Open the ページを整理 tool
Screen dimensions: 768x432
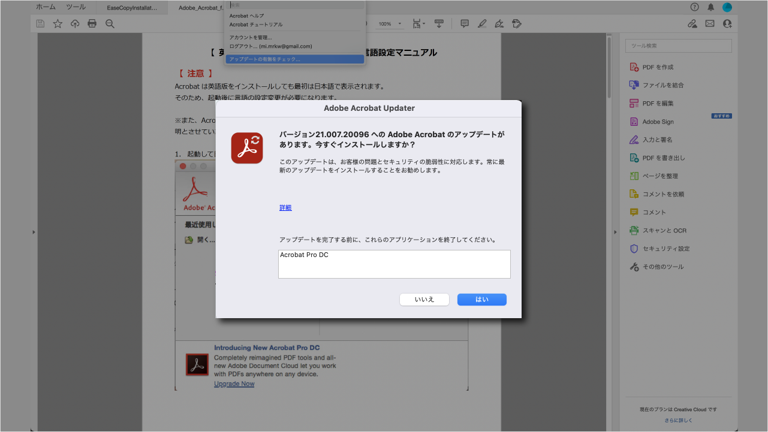661,176
